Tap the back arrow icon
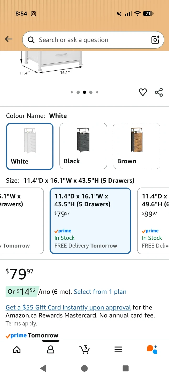Screen dimensions: 169x378 [9, 39]
